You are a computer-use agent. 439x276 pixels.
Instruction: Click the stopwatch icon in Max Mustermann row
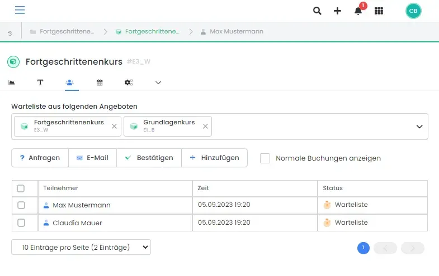[x=327, y=205]
